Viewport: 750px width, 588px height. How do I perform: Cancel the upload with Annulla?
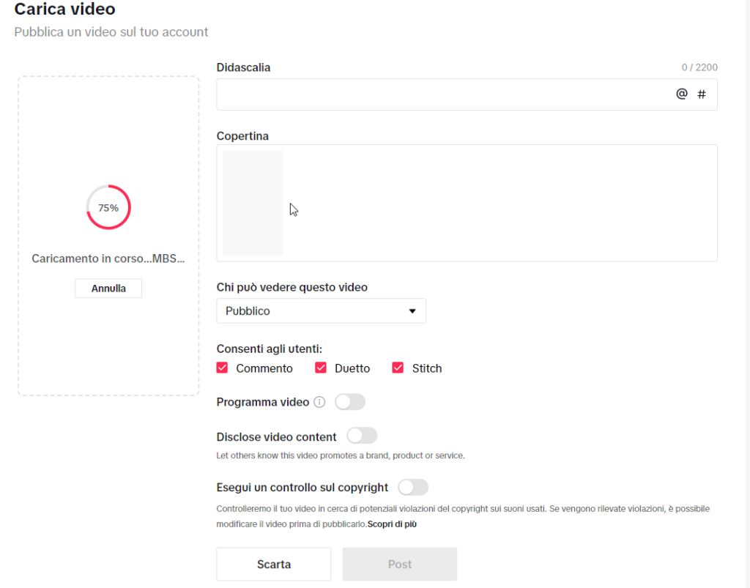(x=108, y=289)
